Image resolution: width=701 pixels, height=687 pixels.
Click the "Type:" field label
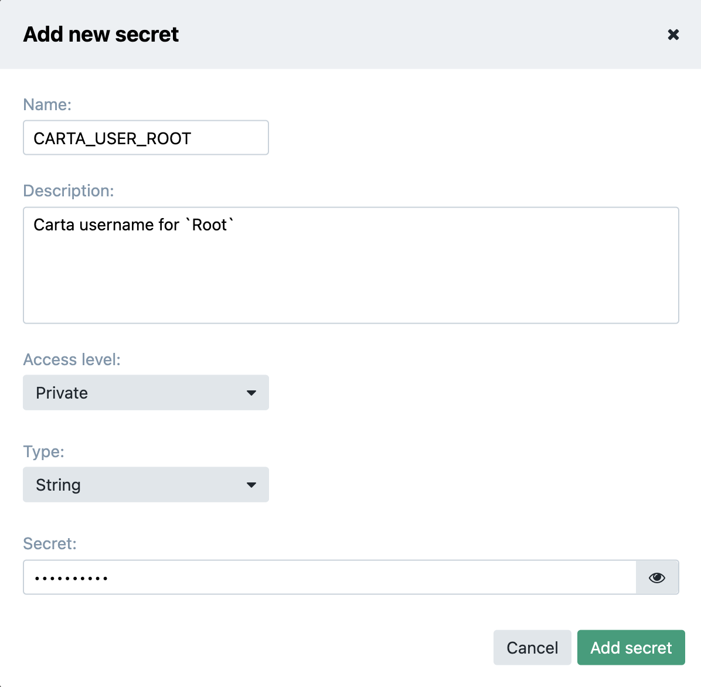[x=43, y=451]
